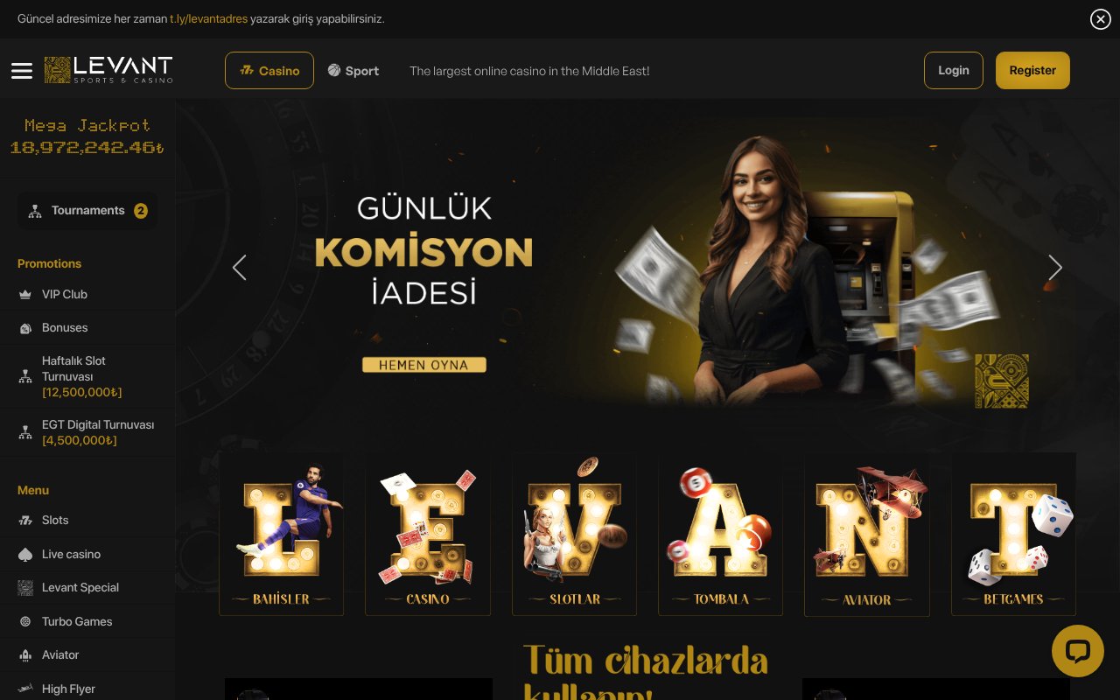Click the VIP Club crown icon

(25, 295)
